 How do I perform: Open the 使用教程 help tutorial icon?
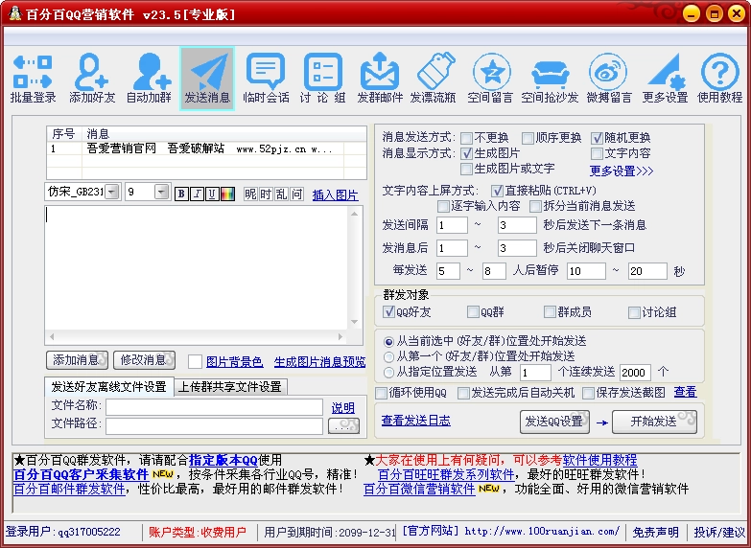pyautogui.click(x=720, y=79)
